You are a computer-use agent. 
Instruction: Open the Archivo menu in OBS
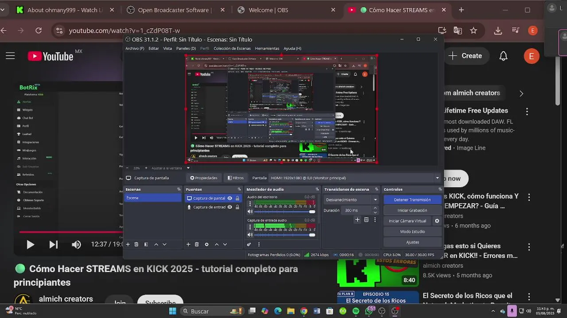(135, 49)
